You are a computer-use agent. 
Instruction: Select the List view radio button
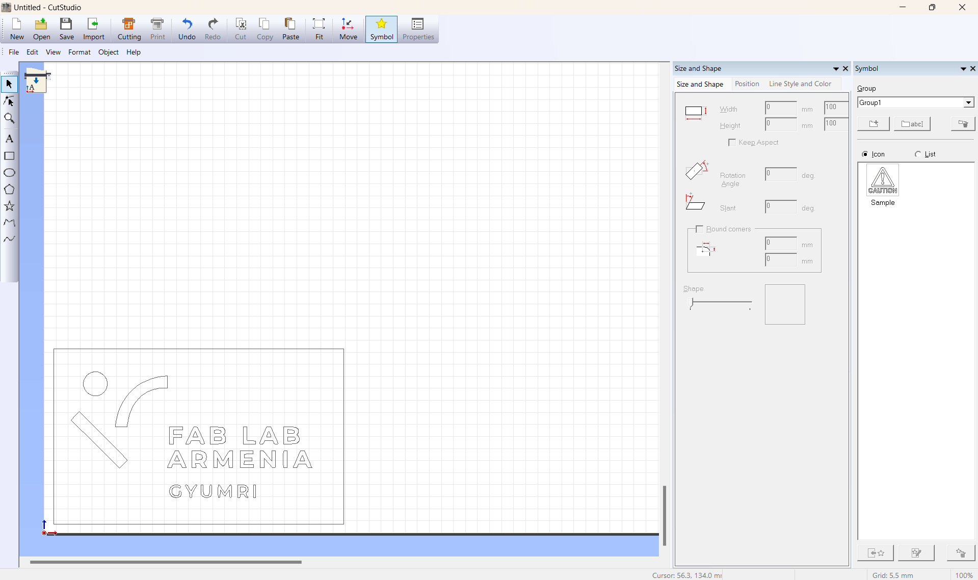(918, 154)
